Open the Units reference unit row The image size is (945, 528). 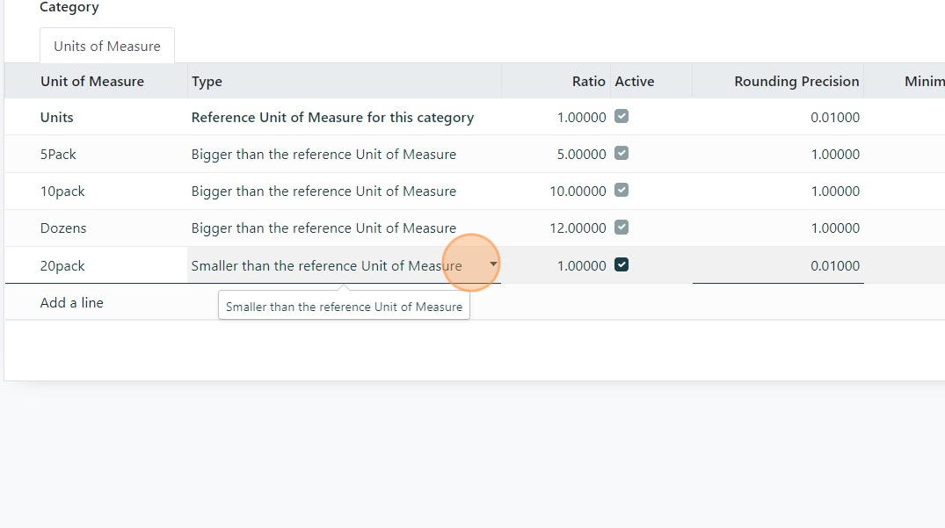click(x=57, y=117)
